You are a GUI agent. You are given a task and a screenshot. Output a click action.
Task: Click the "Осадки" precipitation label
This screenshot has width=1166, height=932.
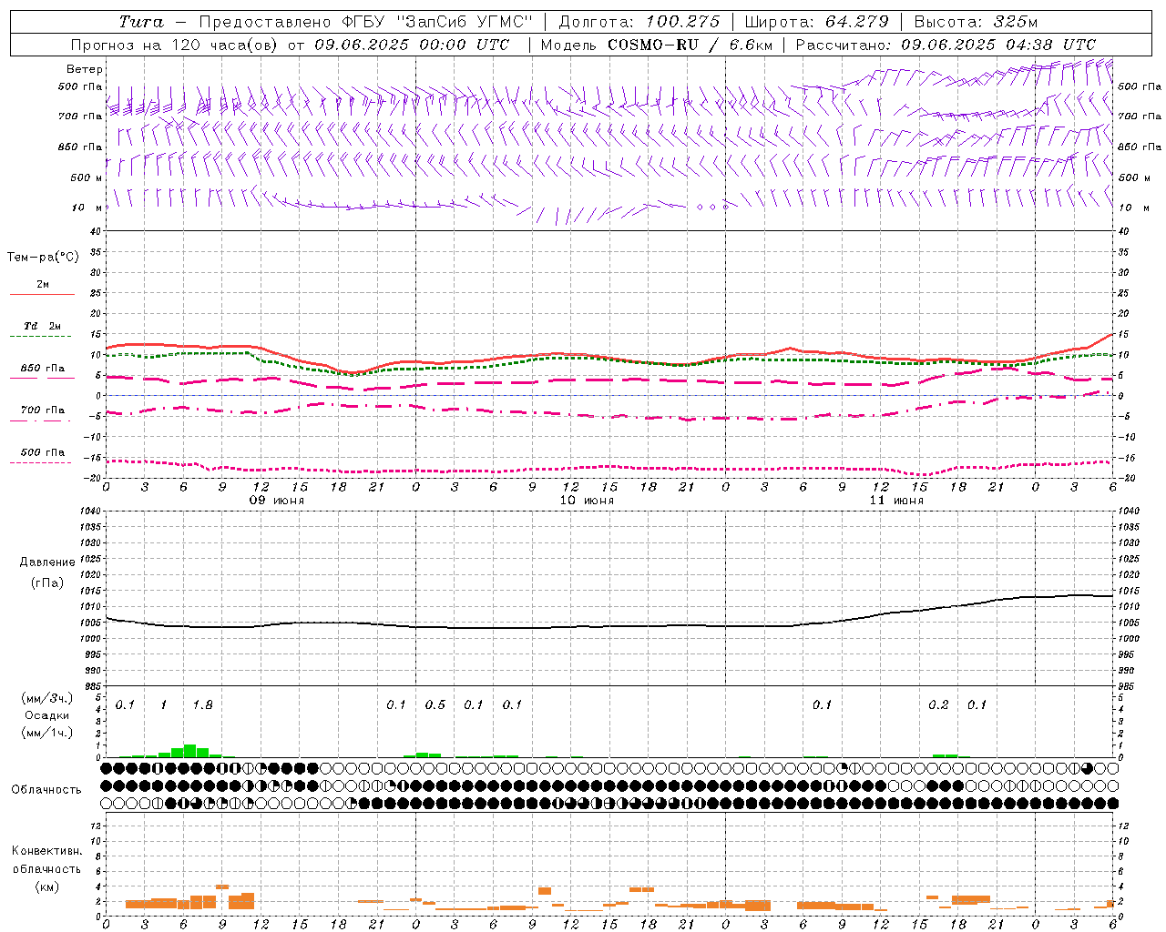click(x=47, y=715)
